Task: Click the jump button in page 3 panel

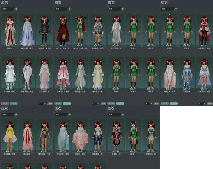Action: pos(156,104)
